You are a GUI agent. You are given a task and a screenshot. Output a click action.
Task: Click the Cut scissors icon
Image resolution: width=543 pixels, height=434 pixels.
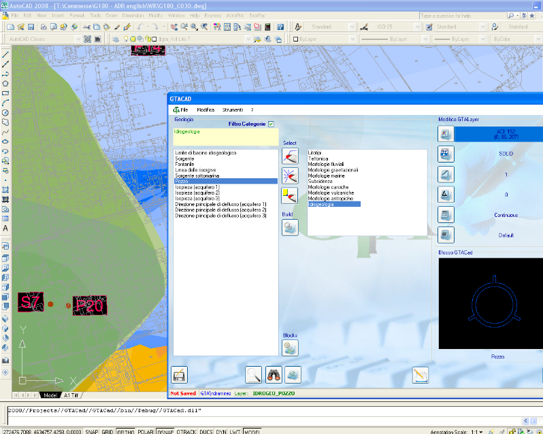(x=86, y=27)
